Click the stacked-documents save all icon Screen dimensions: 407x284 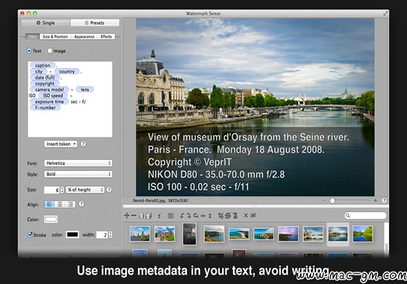(149, 216)
